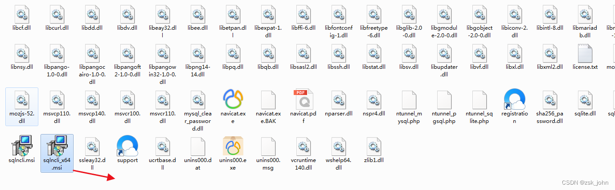Select the libglib-2.0-0.dll file icon
The height and width of the screenshot is (190, 615).
point(409,13)
